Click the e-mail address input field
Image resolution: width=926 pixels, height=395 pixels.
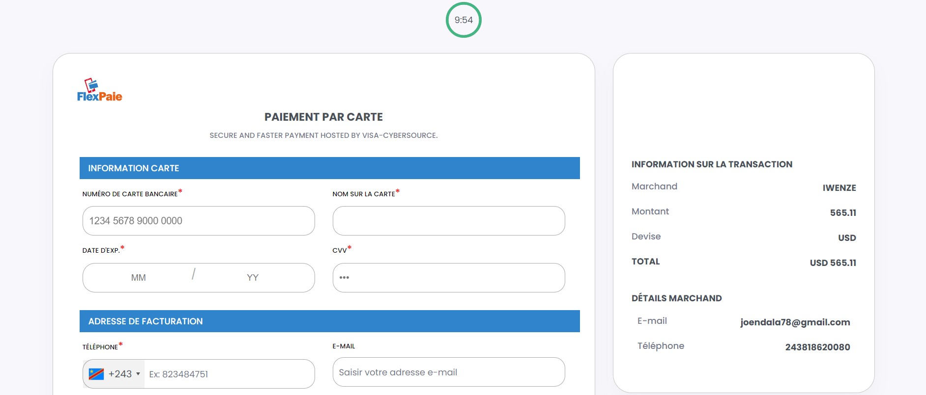coord(449,372)
